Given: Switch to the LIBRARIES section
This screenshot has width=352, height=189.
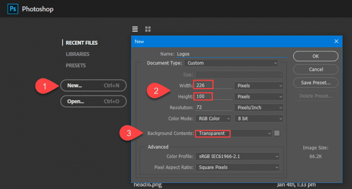Looking at the screenshot, I should pyautogui.click(x=77, y=54).
